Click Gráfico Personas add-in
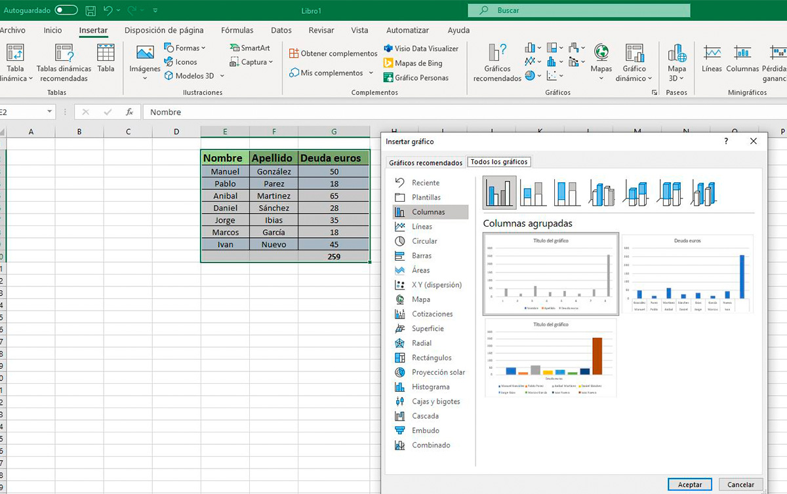This screenshot has height=494, width=787. coord(416,77)
